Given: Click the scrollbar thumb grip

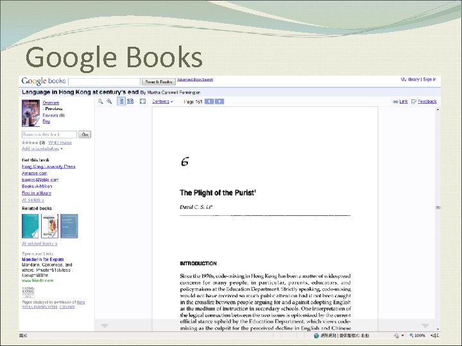Looking at the screenshot, I should (x=438, y=208).
